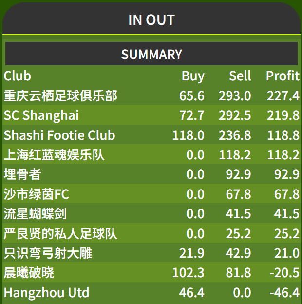Open the 只识弯弓射大雕 club link
The height and width of the screenshot is (304, 302).
pos(48,253)
